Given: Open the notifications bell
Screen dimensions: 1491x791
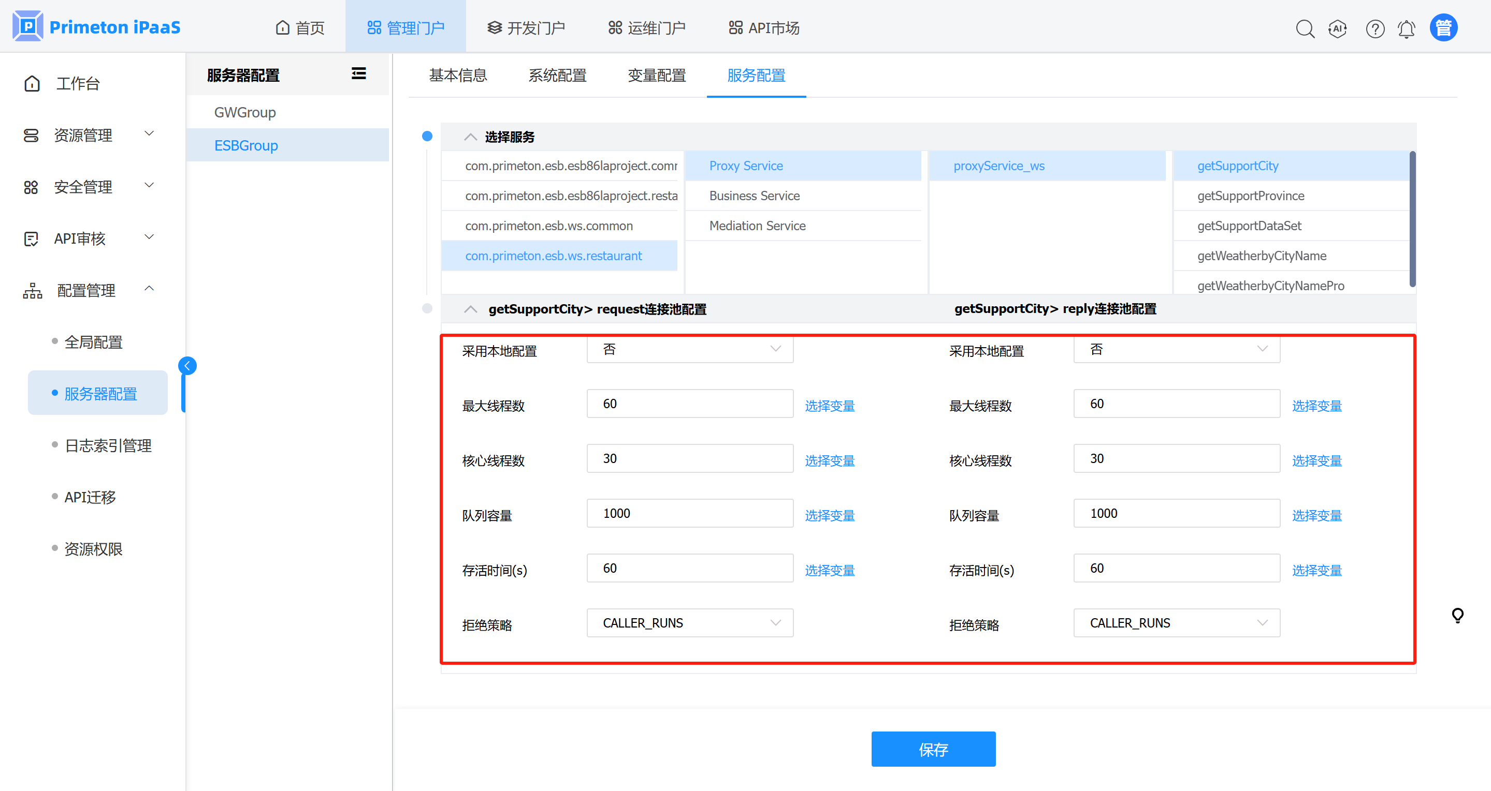Looking at the screenshot, I should click(1407, 28).
